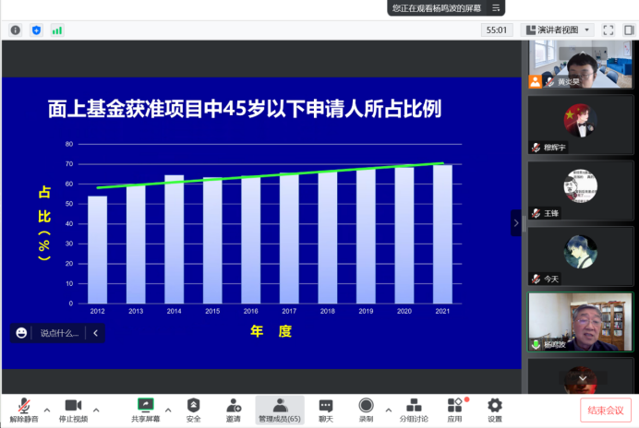Screen dimensions: 639x428
Task: Open the 演讲者视图 view dropdown
Action: click(558, 30)
